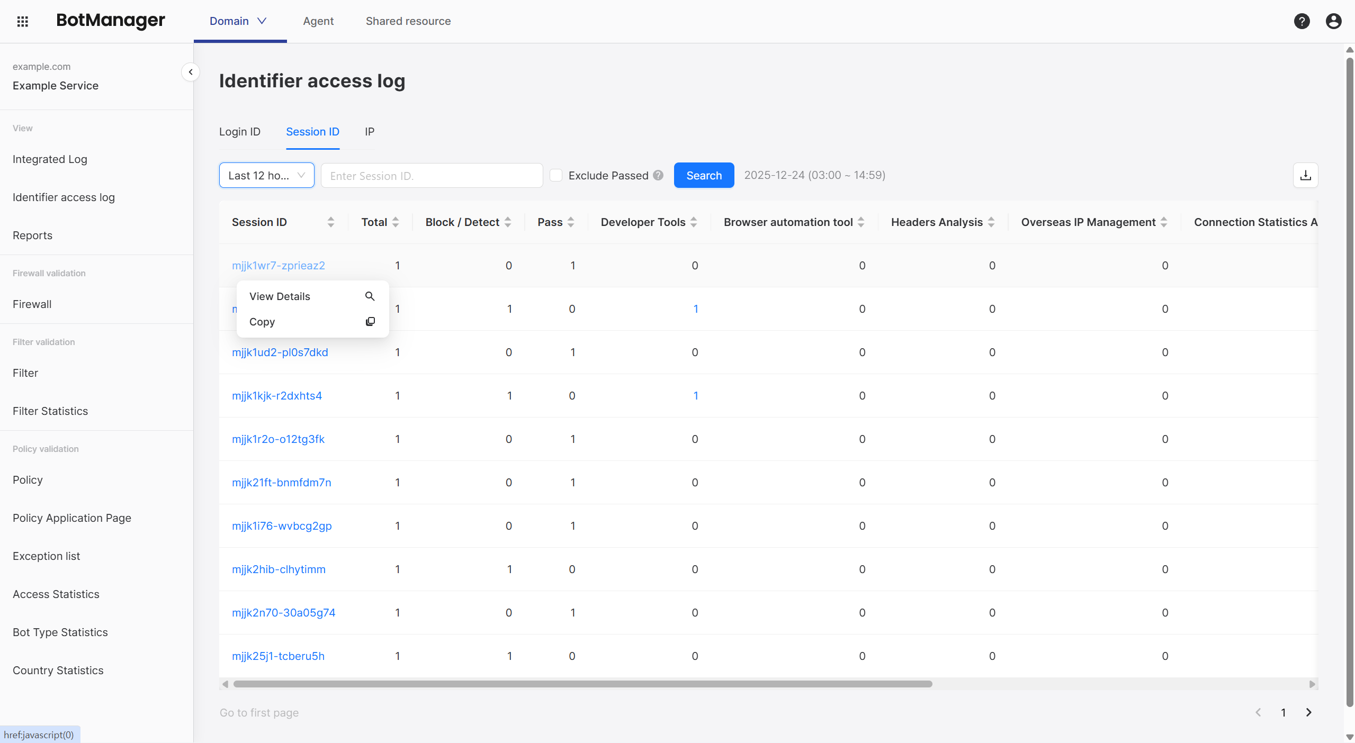
Task: Sort by Block / Detect column
Action: pos(508,222)
